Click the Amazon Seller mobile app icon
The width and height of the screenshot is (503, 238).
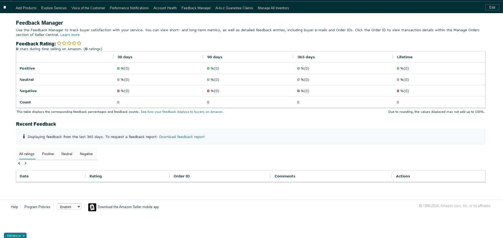(92, 207)
